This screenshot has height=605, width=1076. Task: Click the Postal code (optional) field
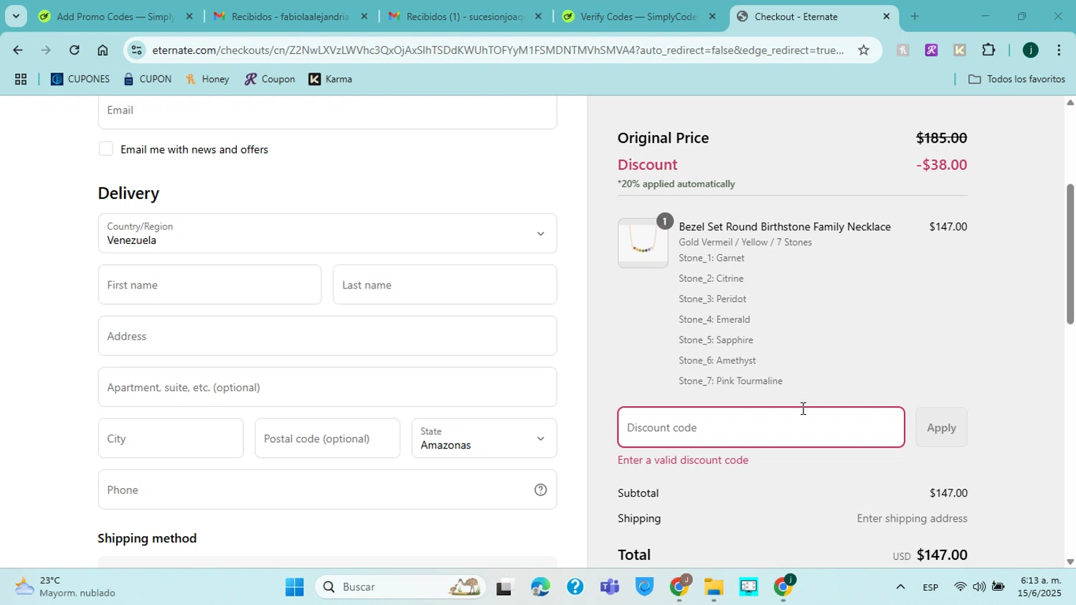[327, 438]
